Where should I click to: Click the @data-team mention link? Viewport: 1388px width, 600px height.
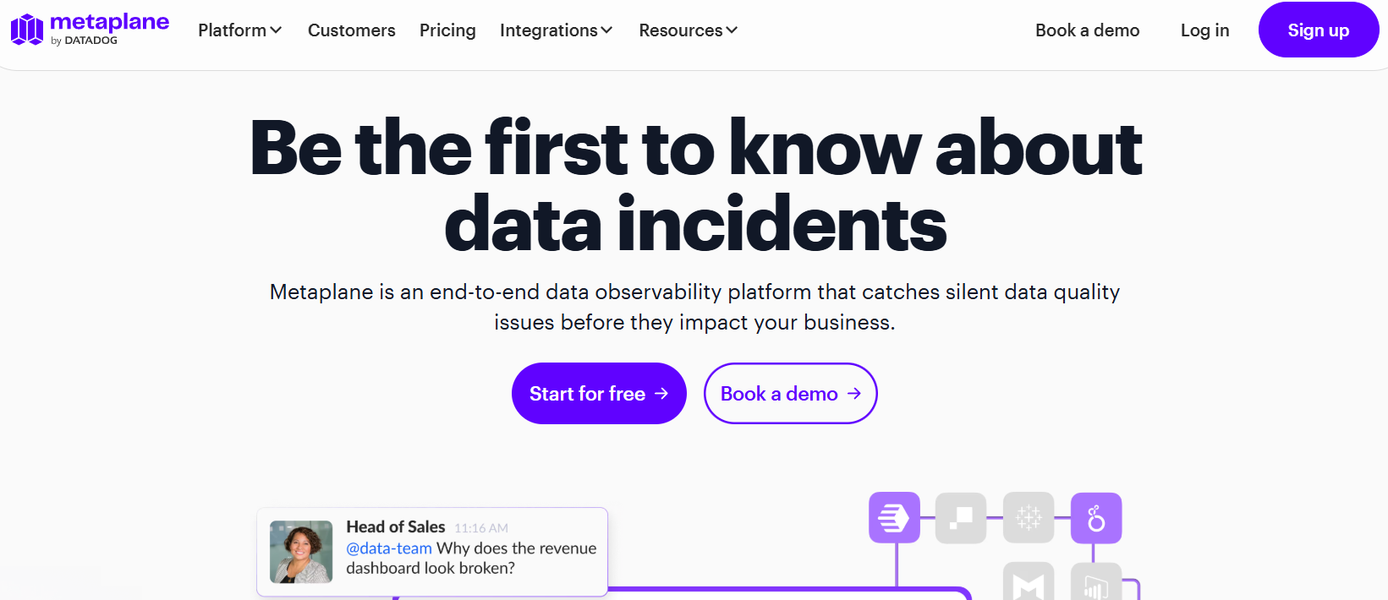click(x=390, y=548)
